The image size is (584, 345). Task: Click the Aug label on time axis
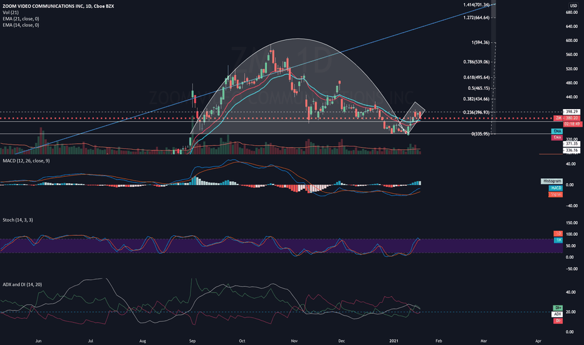pyautogui.click(x=143, y=341)
